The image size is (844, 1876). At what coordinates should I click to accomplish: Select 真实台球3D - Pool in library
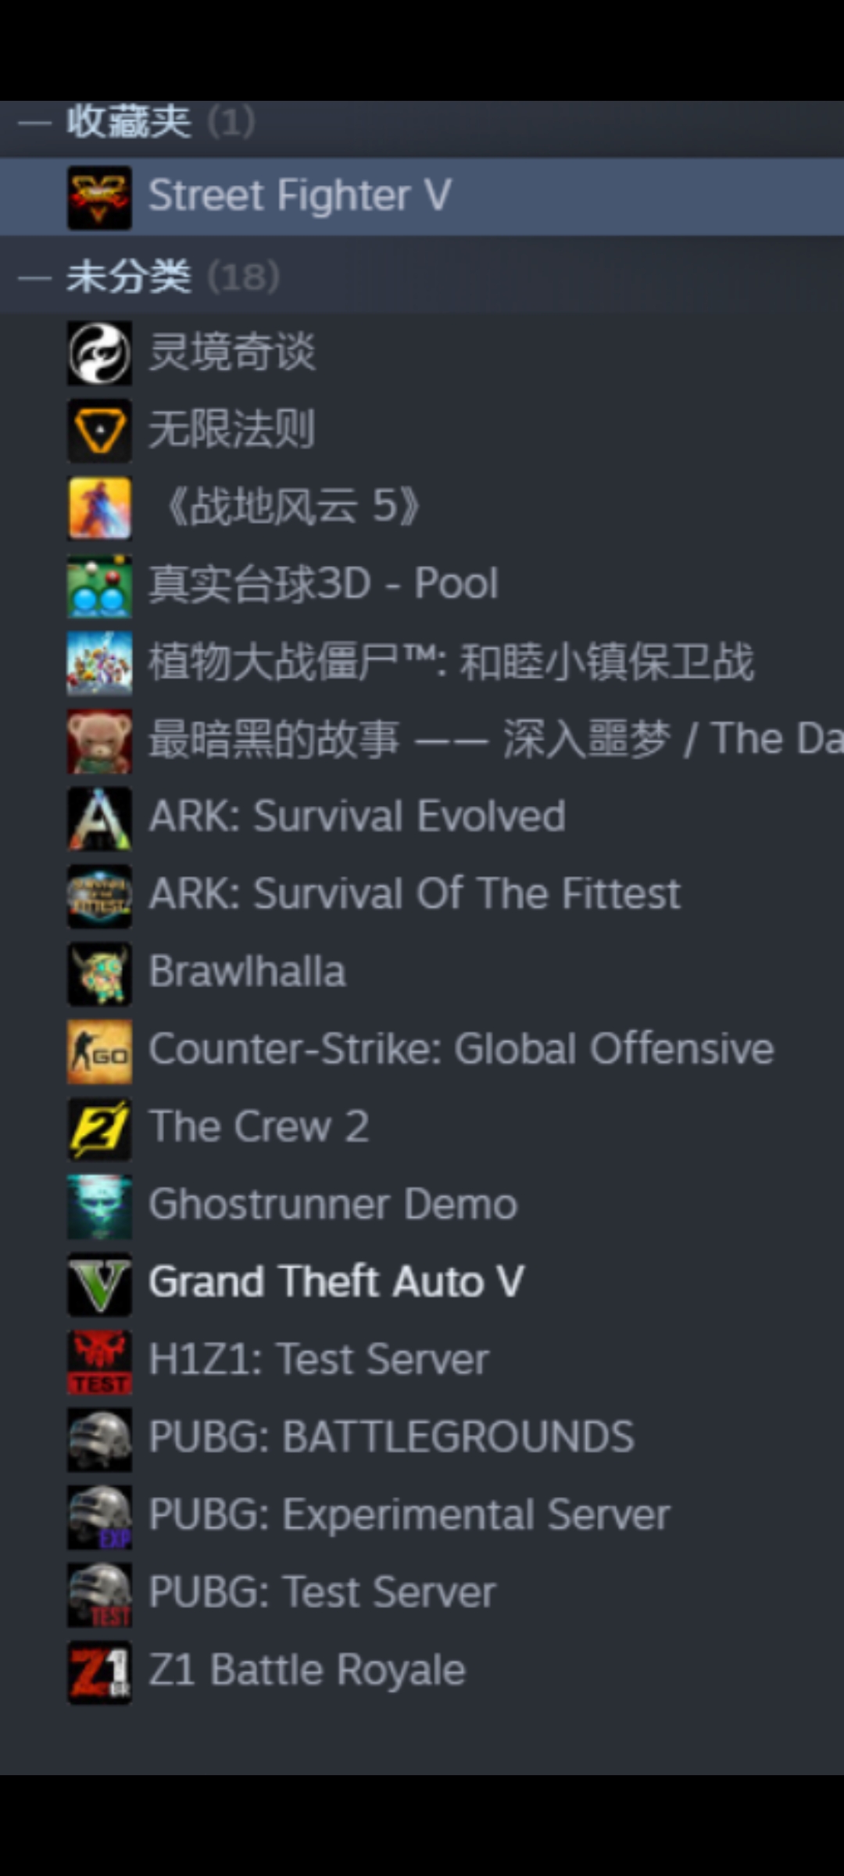click(422, 585)
